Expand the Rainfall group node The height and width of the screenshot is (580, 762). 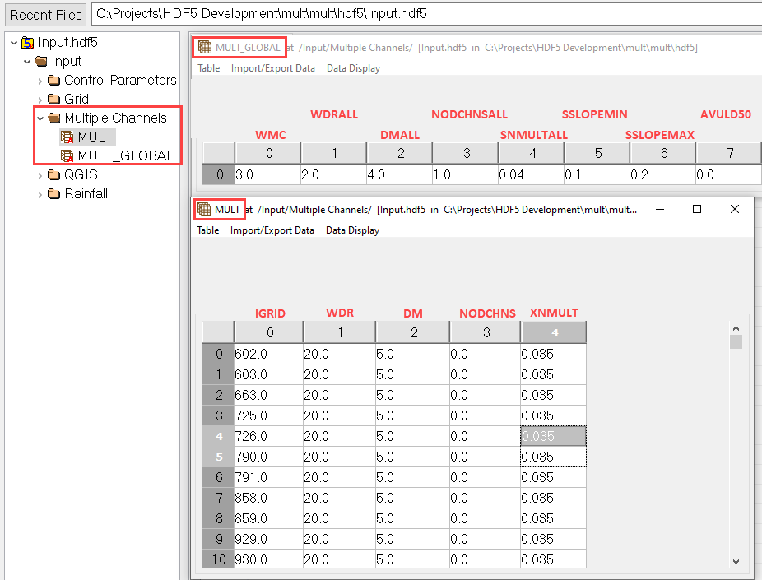(x=41, y=193)
